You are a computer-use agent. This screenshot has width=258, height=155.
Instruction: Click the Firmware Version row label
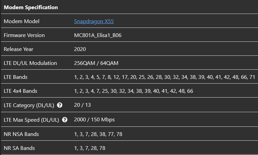24,35
